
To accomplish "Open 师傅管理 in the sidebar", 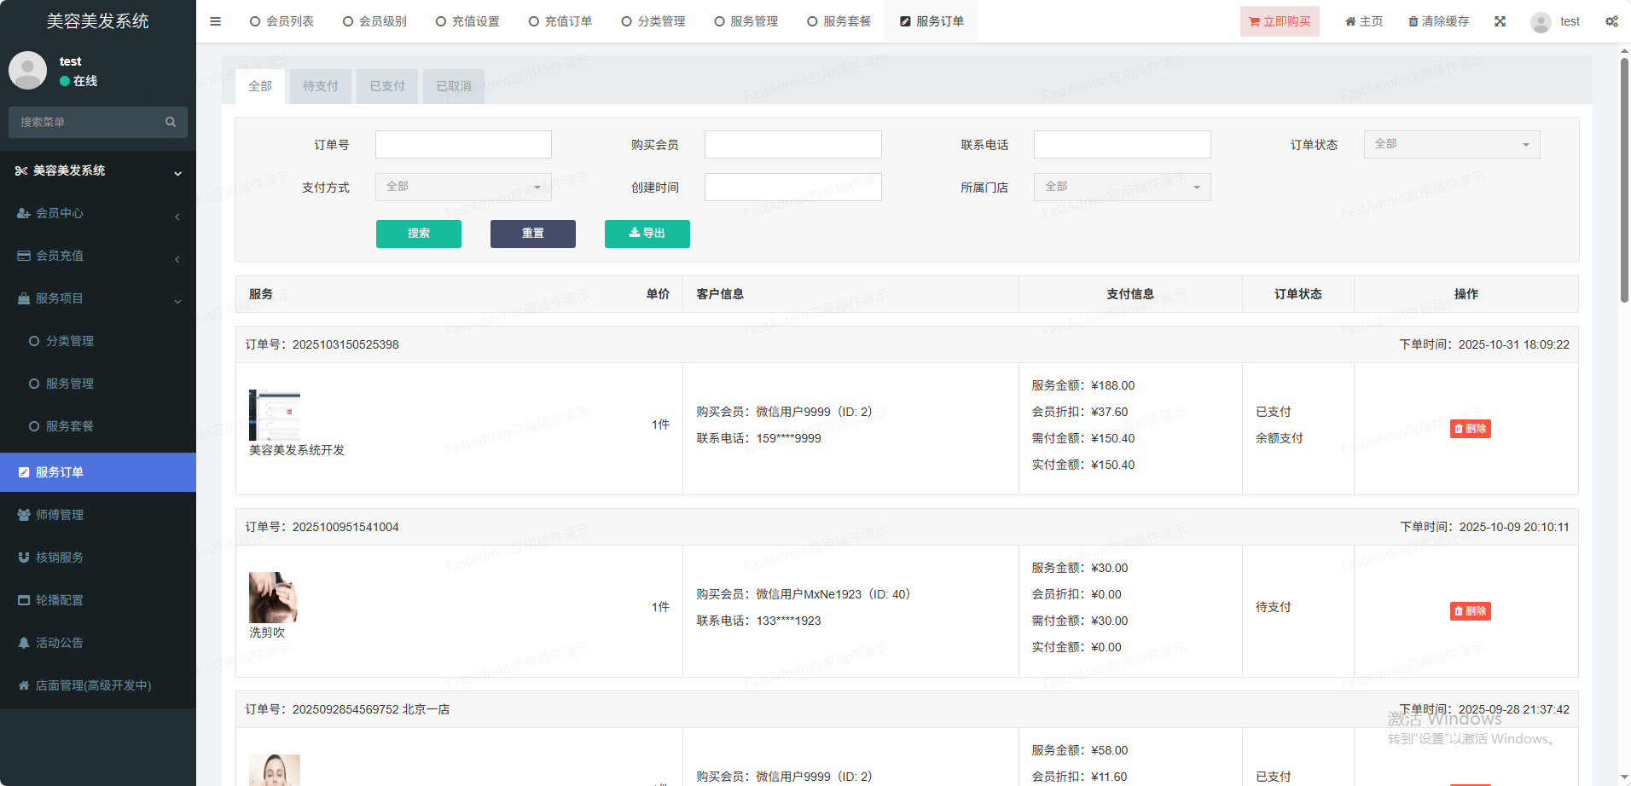I will (x=60, y=515).
